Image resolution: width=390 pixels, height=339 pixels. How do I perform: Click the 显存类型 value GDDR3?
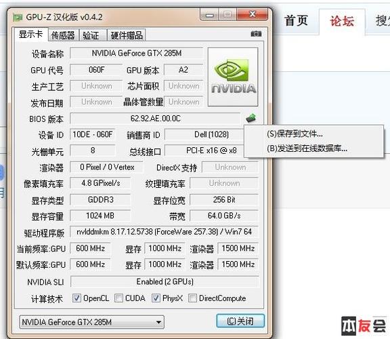tap(100, 200)
